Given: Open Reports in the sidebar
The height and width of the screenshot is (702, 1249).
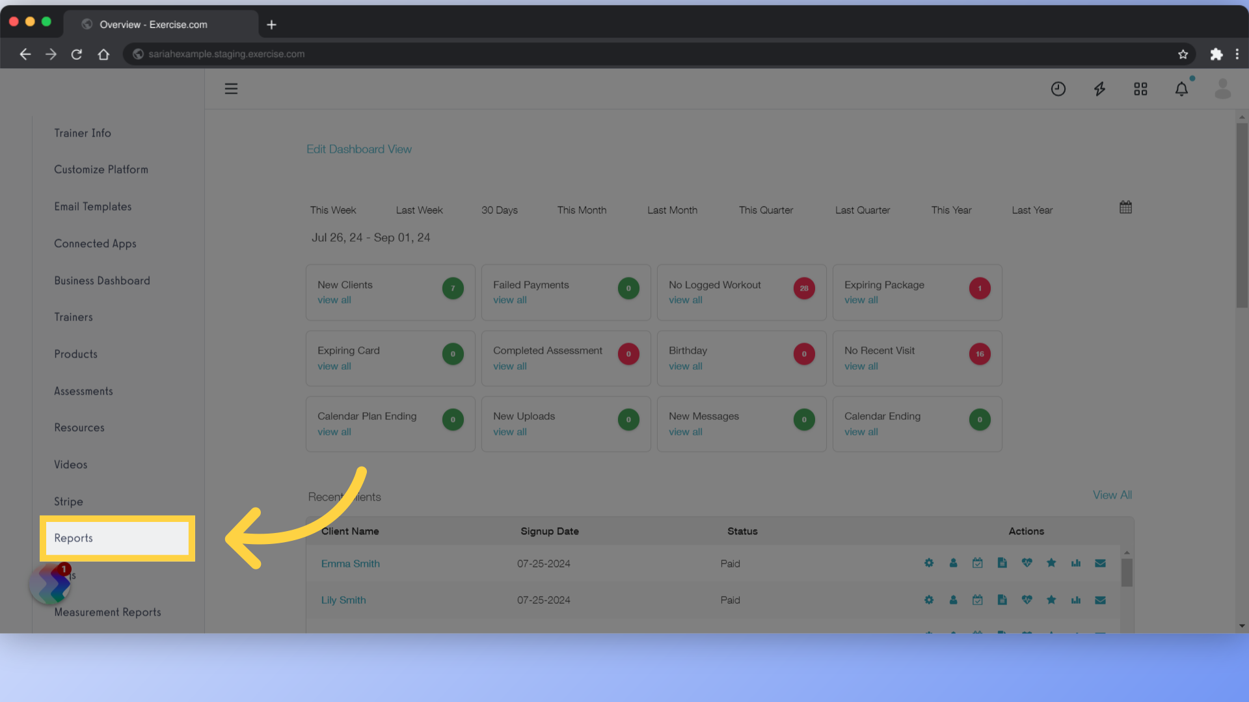Looking at the screenshot, I should pyautogui.click(x=117, y=538).
